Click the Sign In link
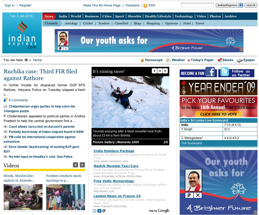Viewport: 259px width, 215px height. [9, 5]
